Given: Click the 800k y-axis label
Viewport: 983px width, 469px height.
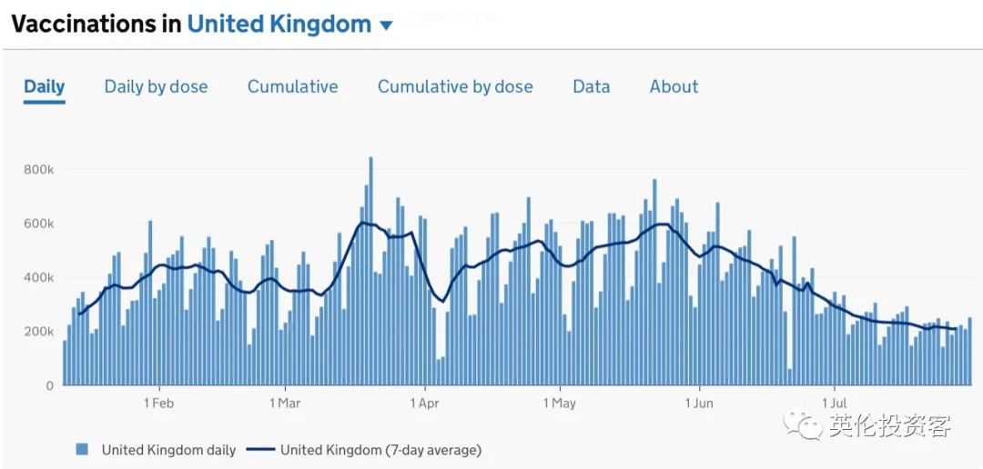Looking at the screenshot, I should (39, 170).
